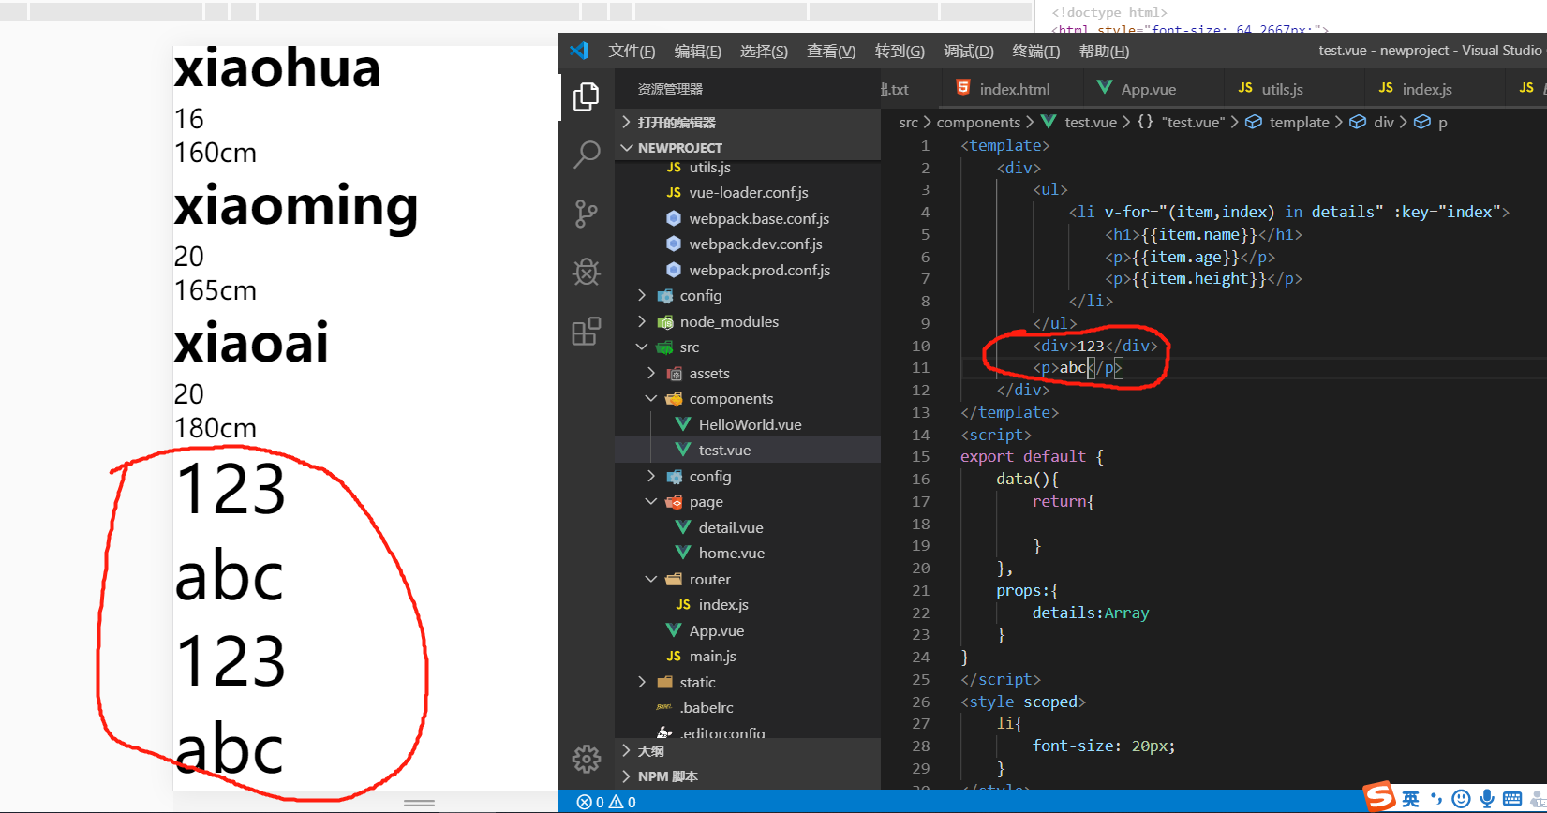
Task: Click 'src' in the breadcrumb path
Action: 908,123
